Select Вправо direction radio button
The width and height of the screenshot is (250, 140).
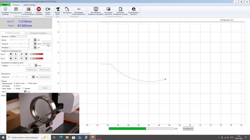(23, 88)
